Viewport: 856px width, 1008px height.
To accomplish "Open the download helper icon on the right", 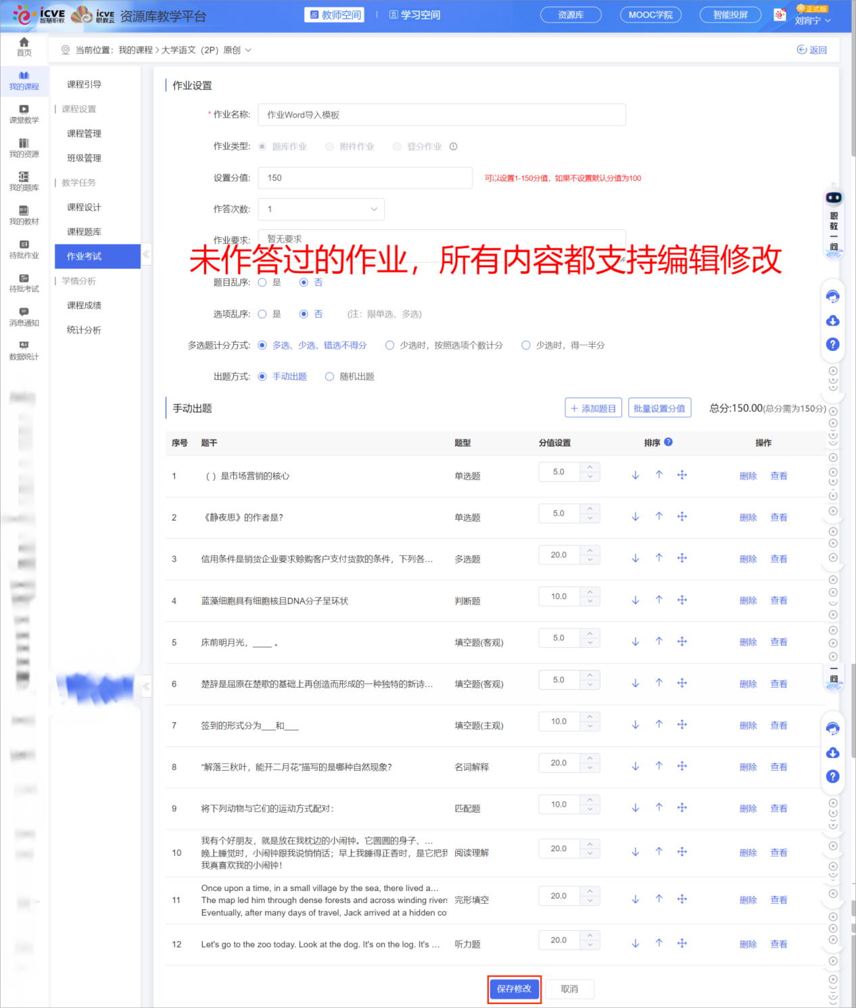I will pos(832,321).
